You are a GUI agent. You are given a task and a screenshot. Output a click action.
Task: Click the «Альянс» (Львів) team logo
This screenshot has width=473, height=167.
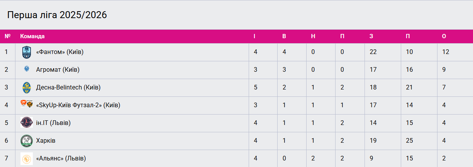point(26,159)
